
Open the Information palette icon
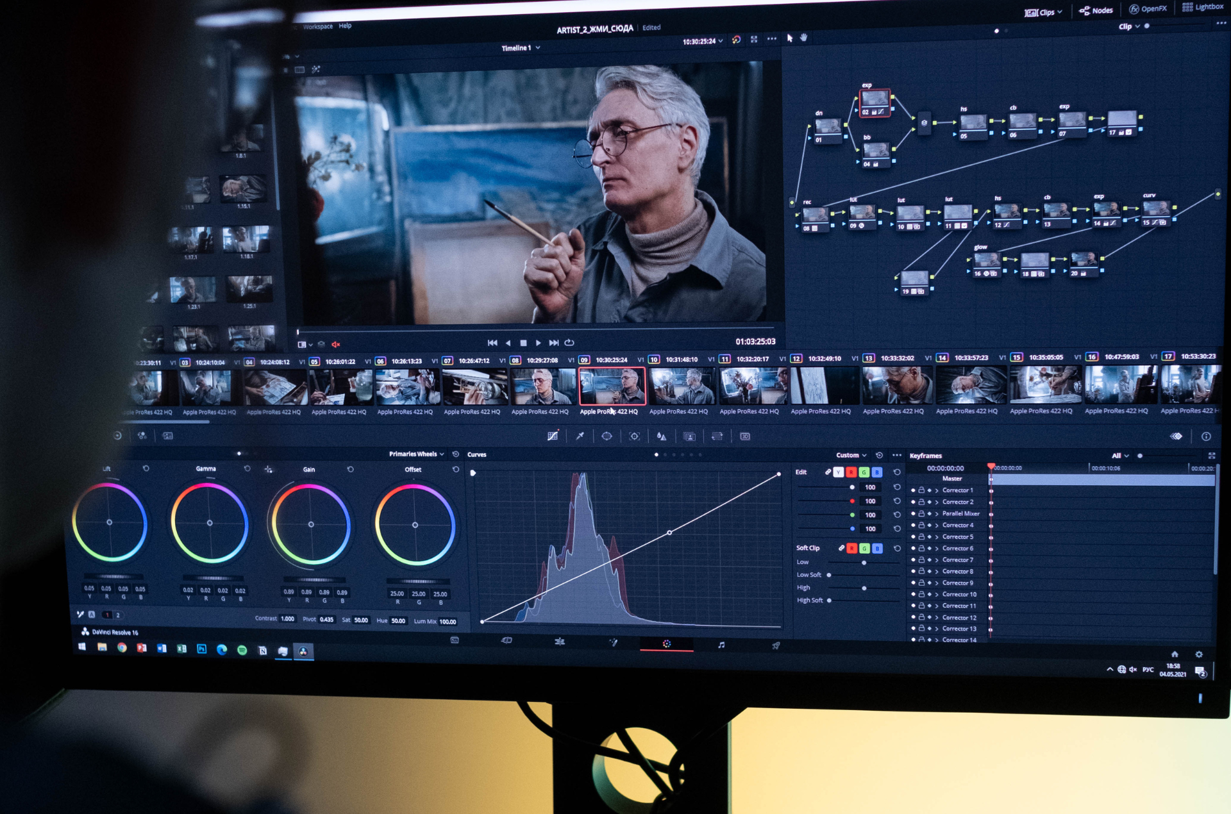coord(1206,436)
